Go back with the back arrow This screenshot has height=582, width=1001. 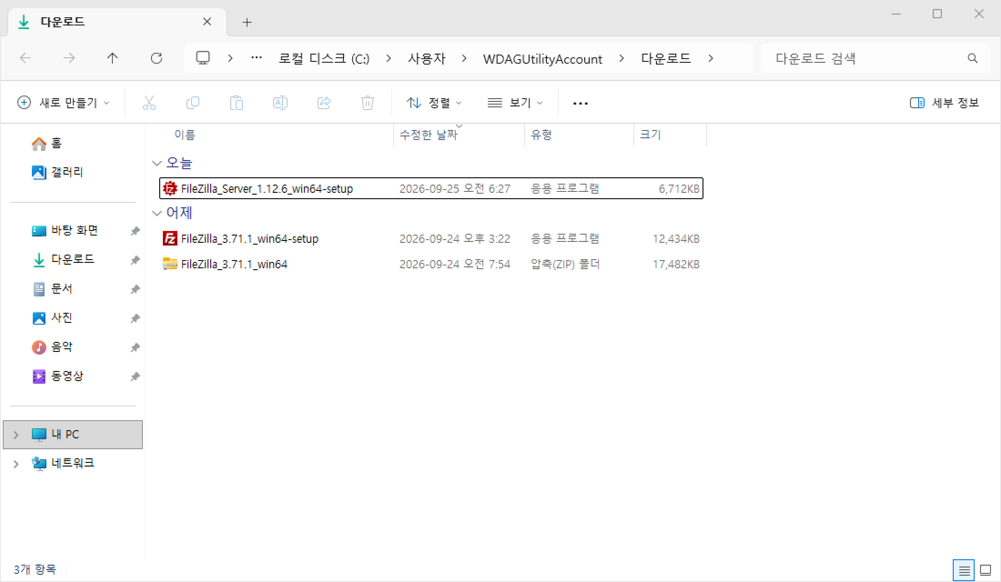tap(25, 58)
